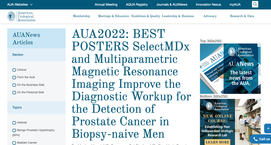
Task: Click the AUA2022 Best Posters article title
Action: [131, 84]
